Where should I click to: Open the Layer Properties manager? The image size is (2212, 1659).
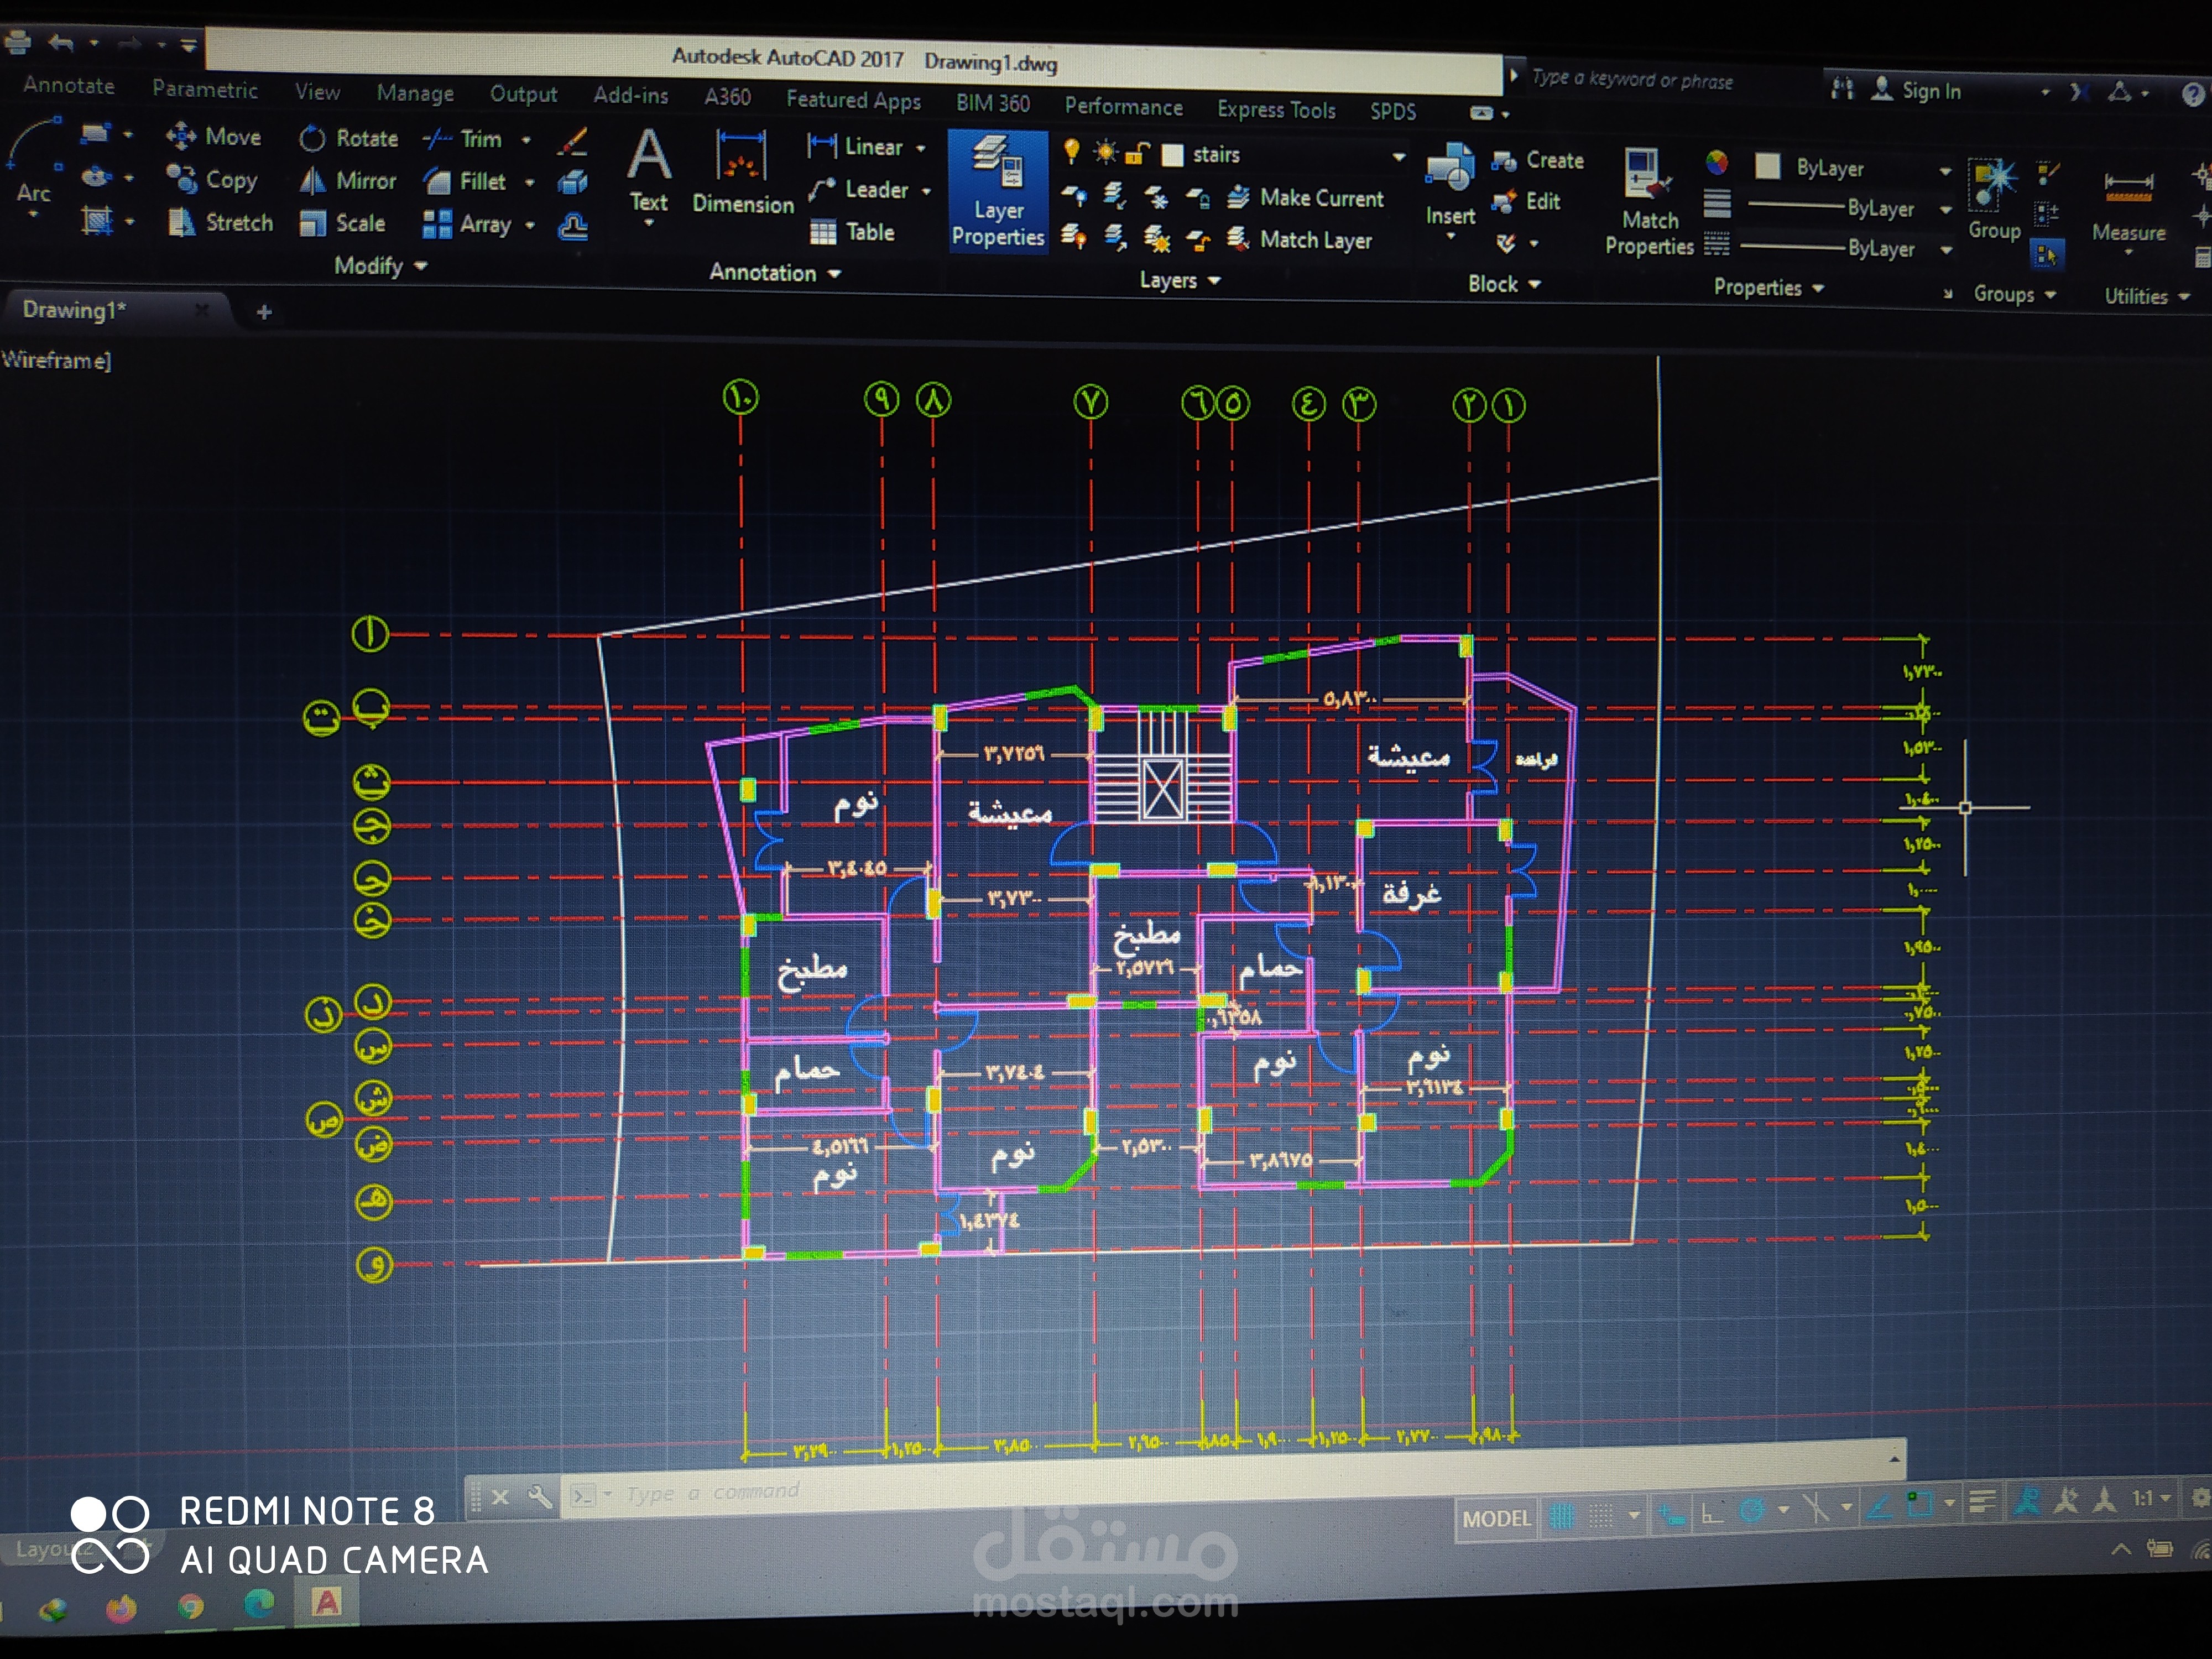tap(998, 191)
